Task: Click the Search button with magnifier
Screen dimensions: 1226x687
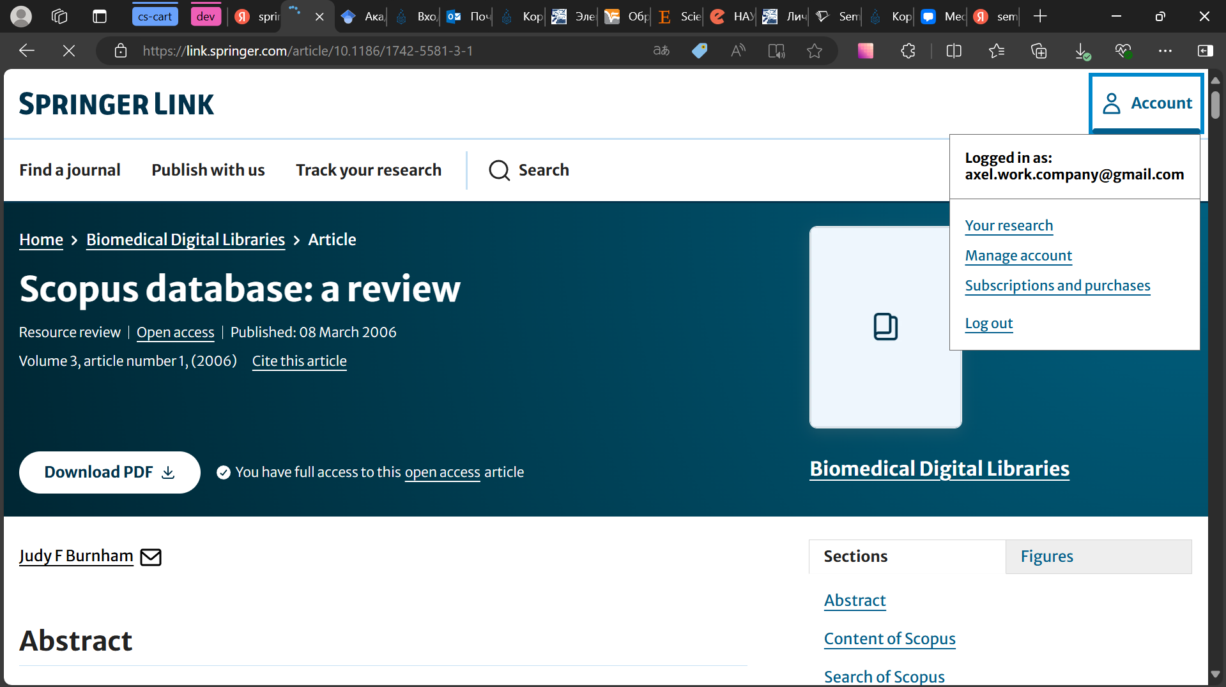Action: click(x=529, y=170)
